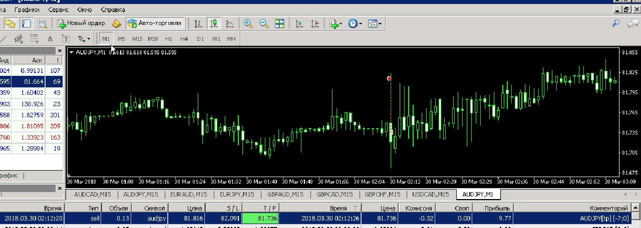Select the text label 'T' tool
641x228 pixels.
click(65, 38)
